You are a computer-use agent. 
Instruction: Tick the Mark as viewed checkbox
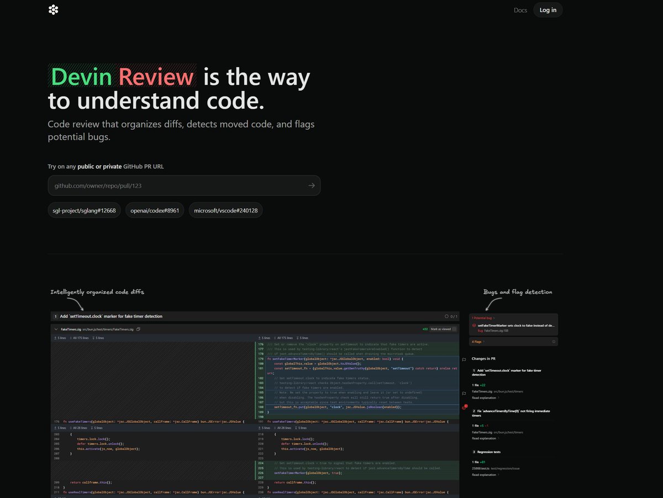click(454, 329)
